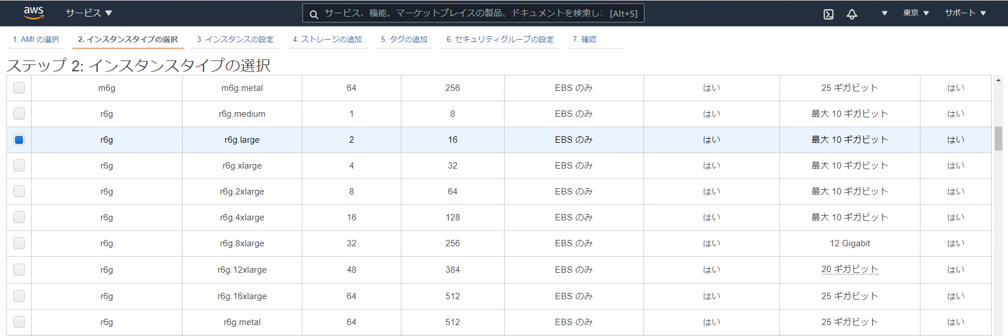Click the r6g.4xlarge instance type cell
This screenshot has width=1008, height=336.
[x=242, y=217]
